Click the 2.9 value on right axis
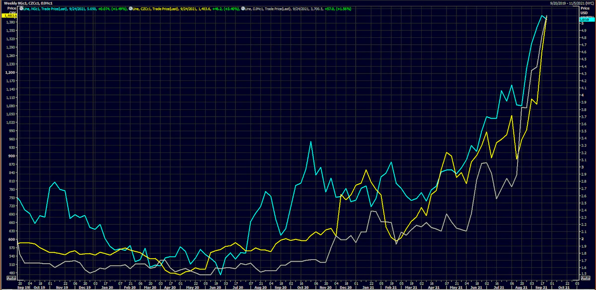This screenshot has width=596, height=290. (x=585, y=174)
